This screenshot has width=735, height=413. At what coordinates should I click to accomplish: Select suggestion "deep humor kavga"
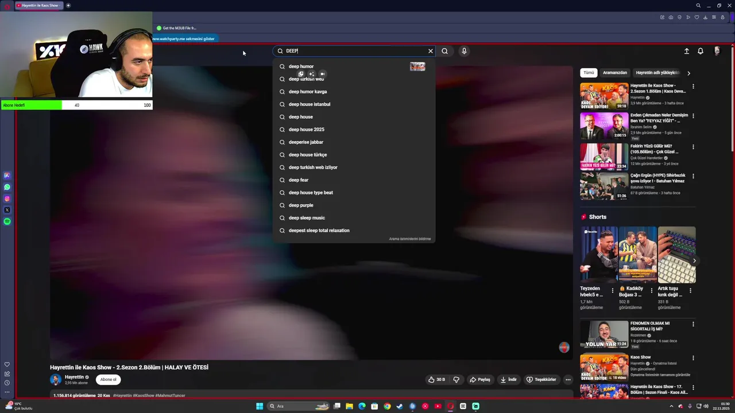point(354,92)
